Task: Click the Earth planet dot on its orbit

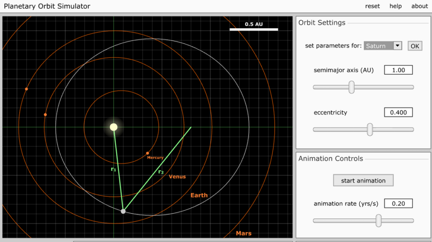Action: [26, 89]
